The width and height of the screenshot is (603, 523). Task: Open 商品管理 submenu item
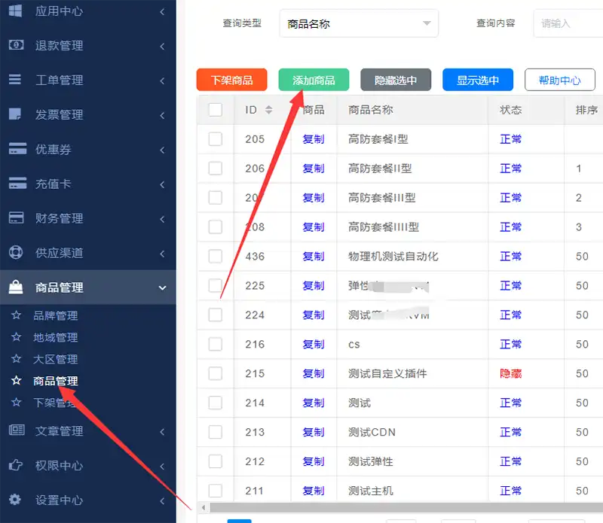click(x=55, y=381)
